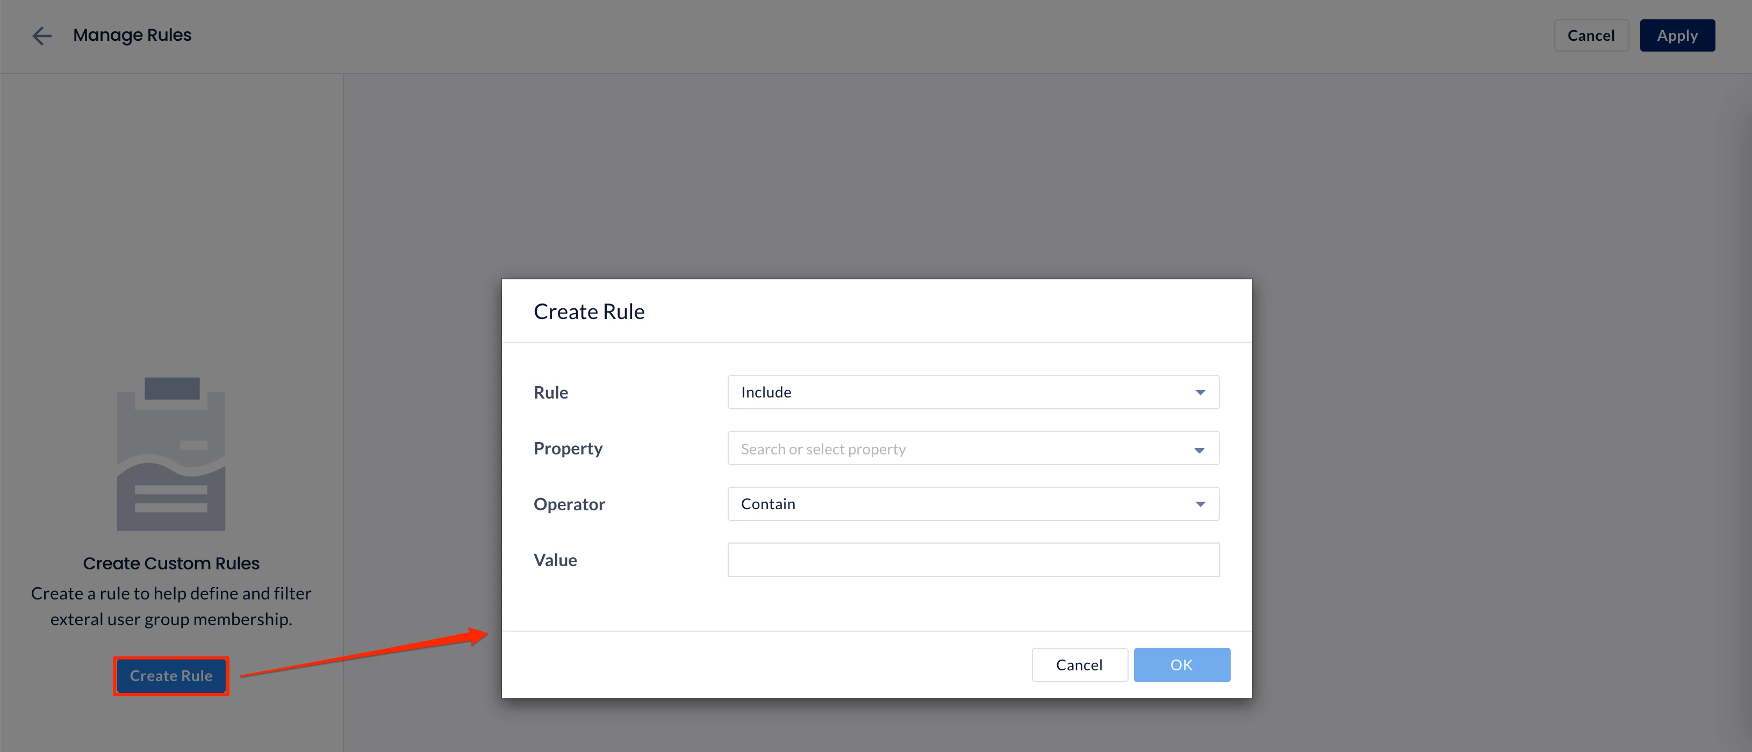The width and height of the screenshot is (1752, 752).
Task: Focus the empty Value text field
Action: [973, 560]
